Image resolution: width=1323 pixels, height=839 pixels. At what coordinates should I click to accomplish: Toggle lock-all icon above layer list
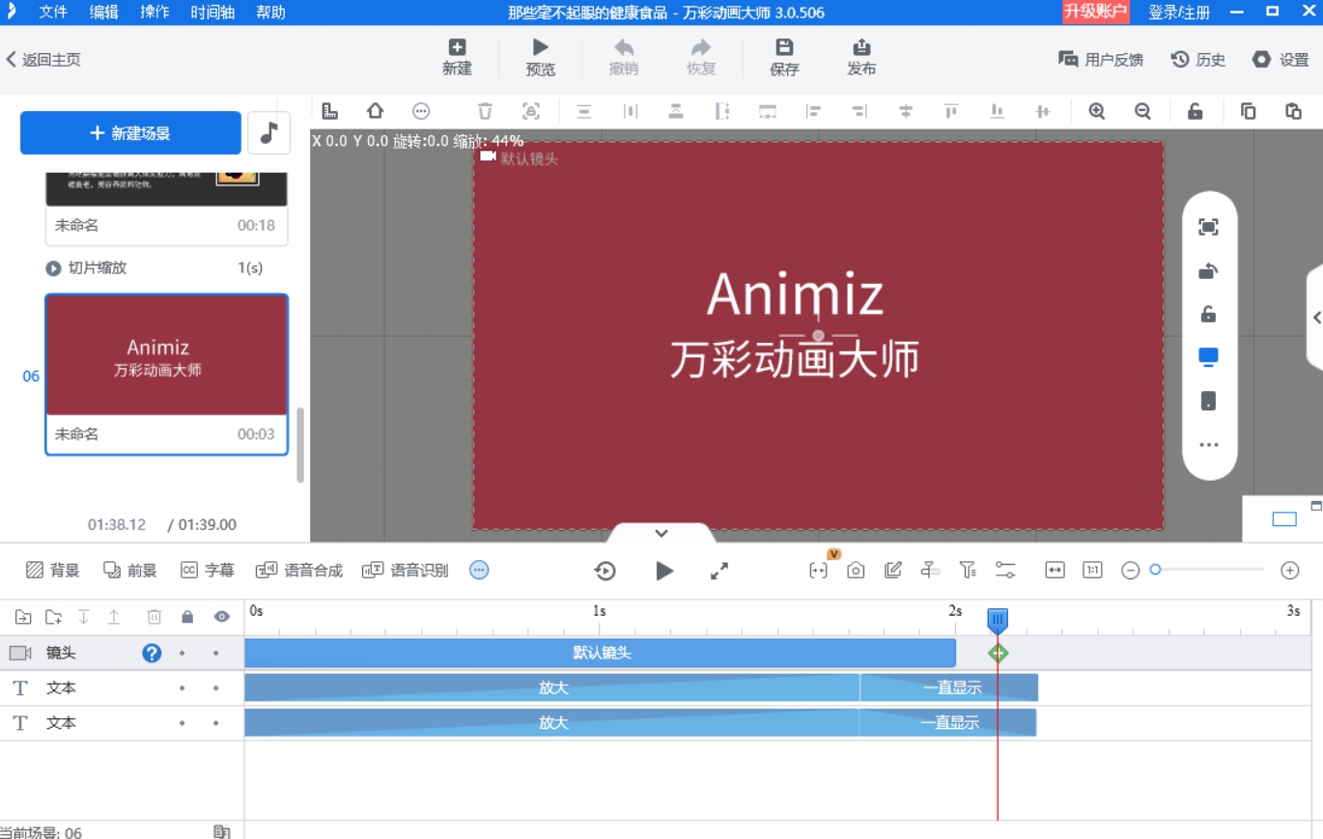point(187,617)
